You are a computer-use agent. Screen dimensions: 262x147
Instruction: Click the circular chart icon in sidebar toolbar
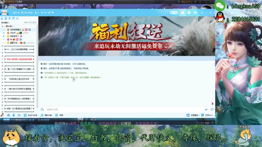6,18
